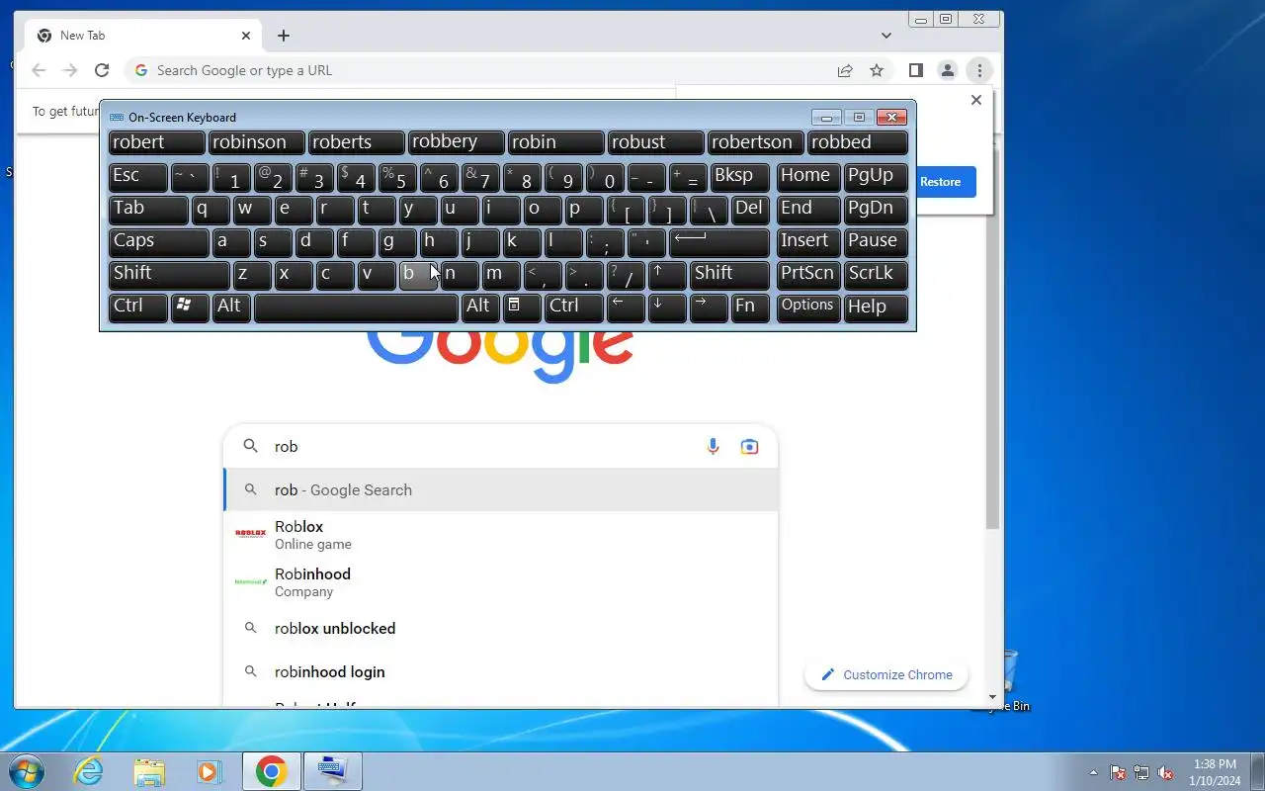Open Windows Explorer from taskbar
1265x791 pixels.
tap(149, 771)
